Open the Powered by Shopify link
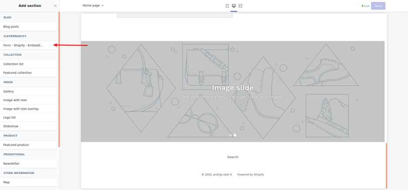This screenshot has height=190, width=408. pos(251,175)
